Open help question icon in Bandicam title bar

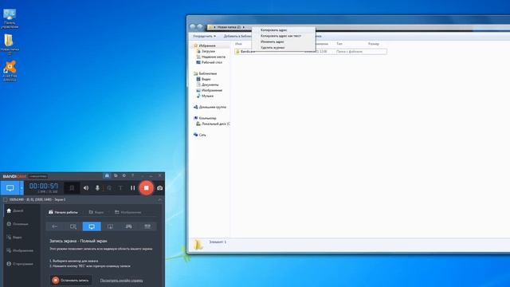tap(132, 175)
